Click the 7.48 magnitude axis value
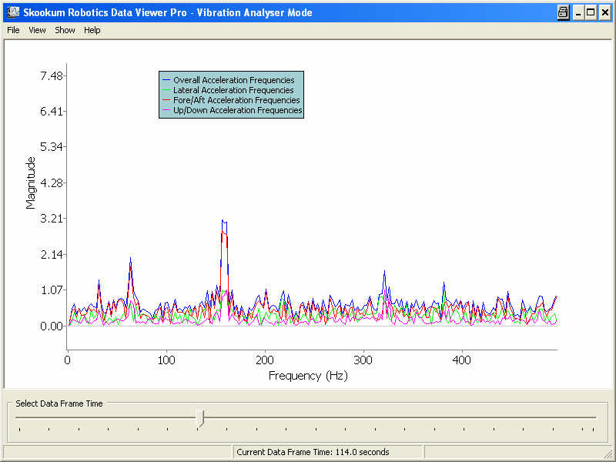Screen dimensions: 616x462 [52, 75]
